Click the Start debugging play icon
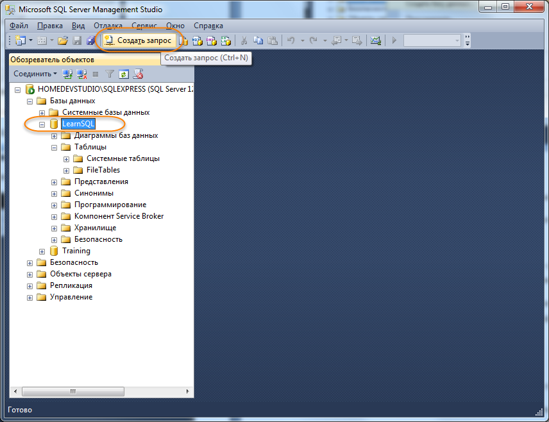549x422 pixels. pos(394,40)
